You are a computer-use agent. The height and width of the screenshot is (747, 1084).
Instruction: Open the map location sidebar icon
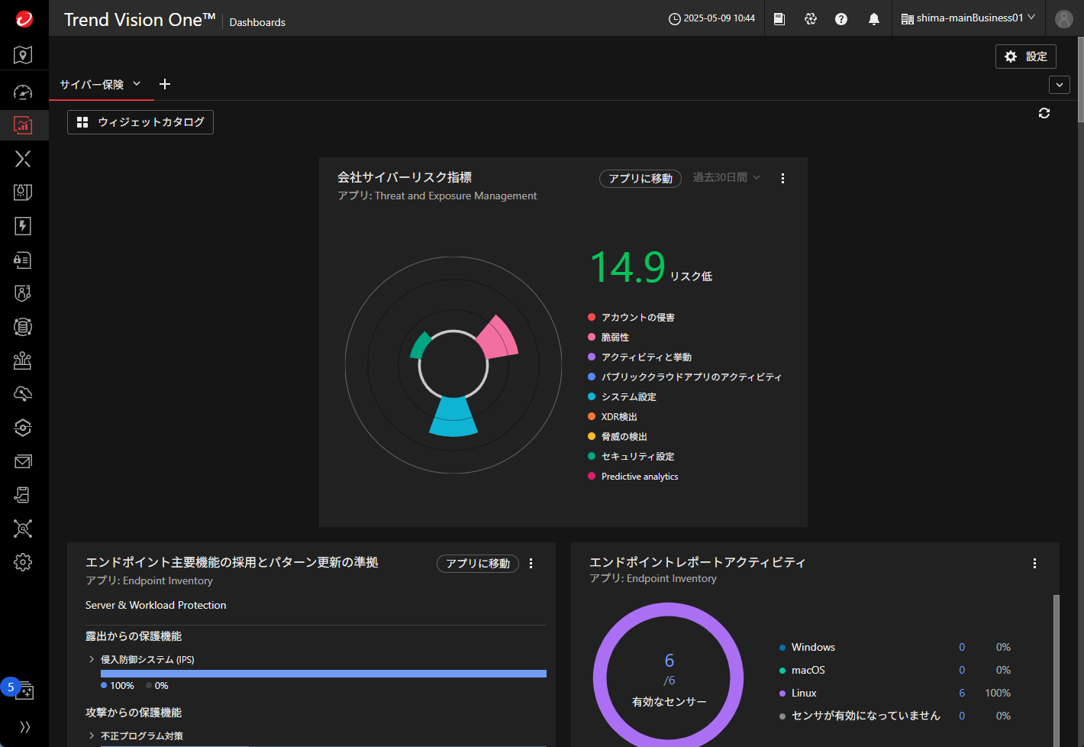(23, 55)
